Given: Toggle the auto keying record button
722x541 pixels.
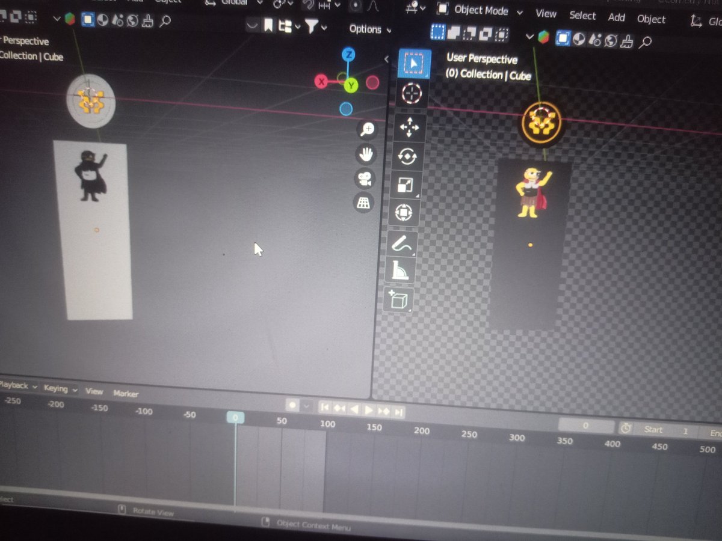Looking at the screenshot, I should (x=292, y=406).
